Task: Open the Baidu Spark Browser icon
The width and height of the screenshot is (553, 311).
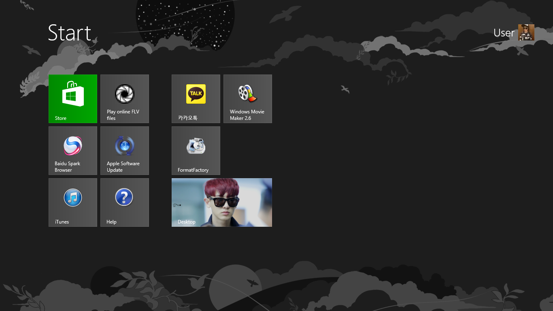Action: click(x=73, y=146)
